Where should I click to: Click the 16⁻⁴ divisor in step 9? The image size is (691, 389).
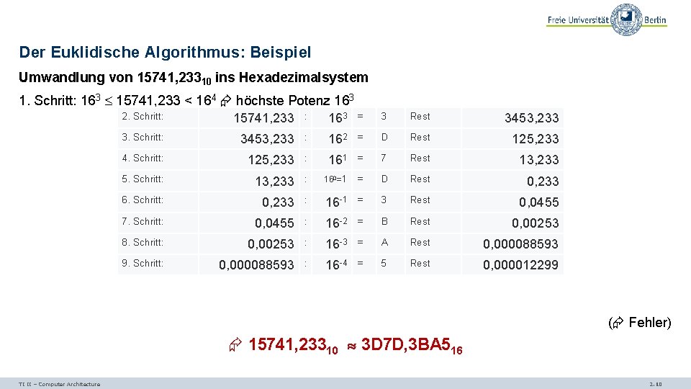[336, 264]
